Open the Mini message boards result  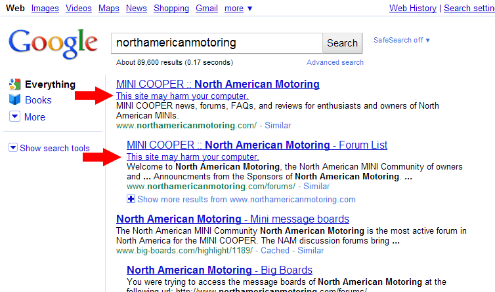(232, 219)
